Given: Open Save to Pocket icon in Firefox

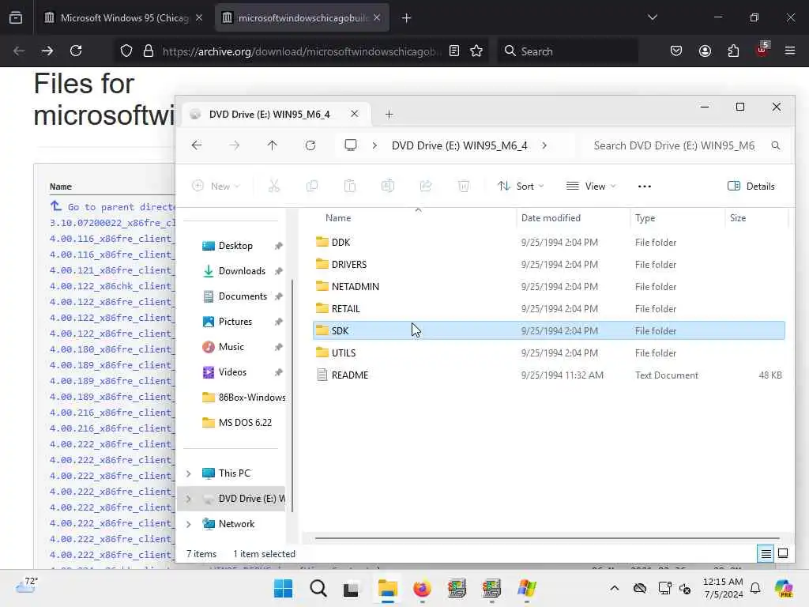Looking at the screenshot, I should click(676, 51).
